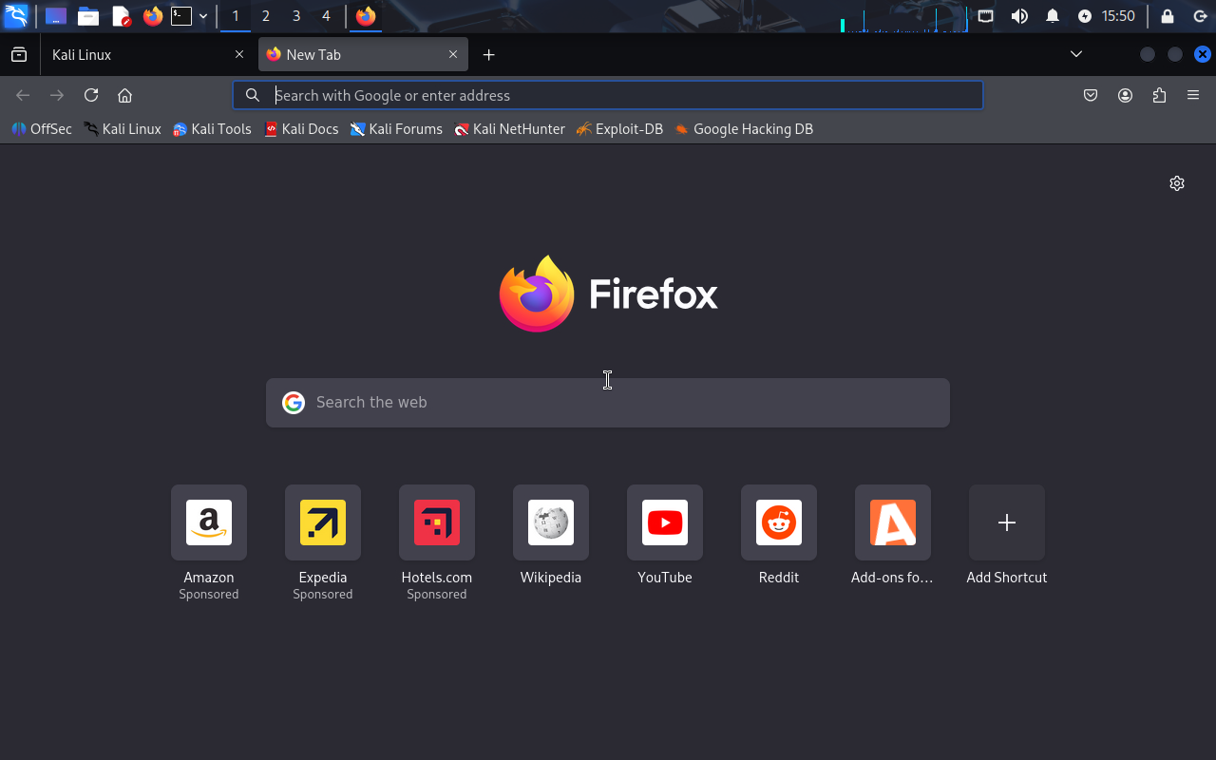Click the log out icon
This screenshot has height=760, width=1216.
1200,16
